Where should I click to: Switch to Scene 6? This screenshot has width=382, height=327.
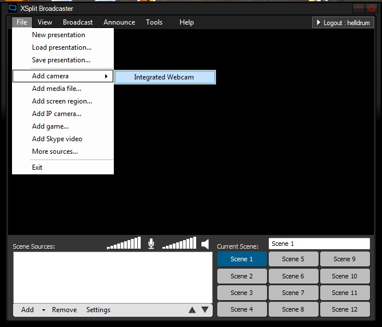point(293,276)
